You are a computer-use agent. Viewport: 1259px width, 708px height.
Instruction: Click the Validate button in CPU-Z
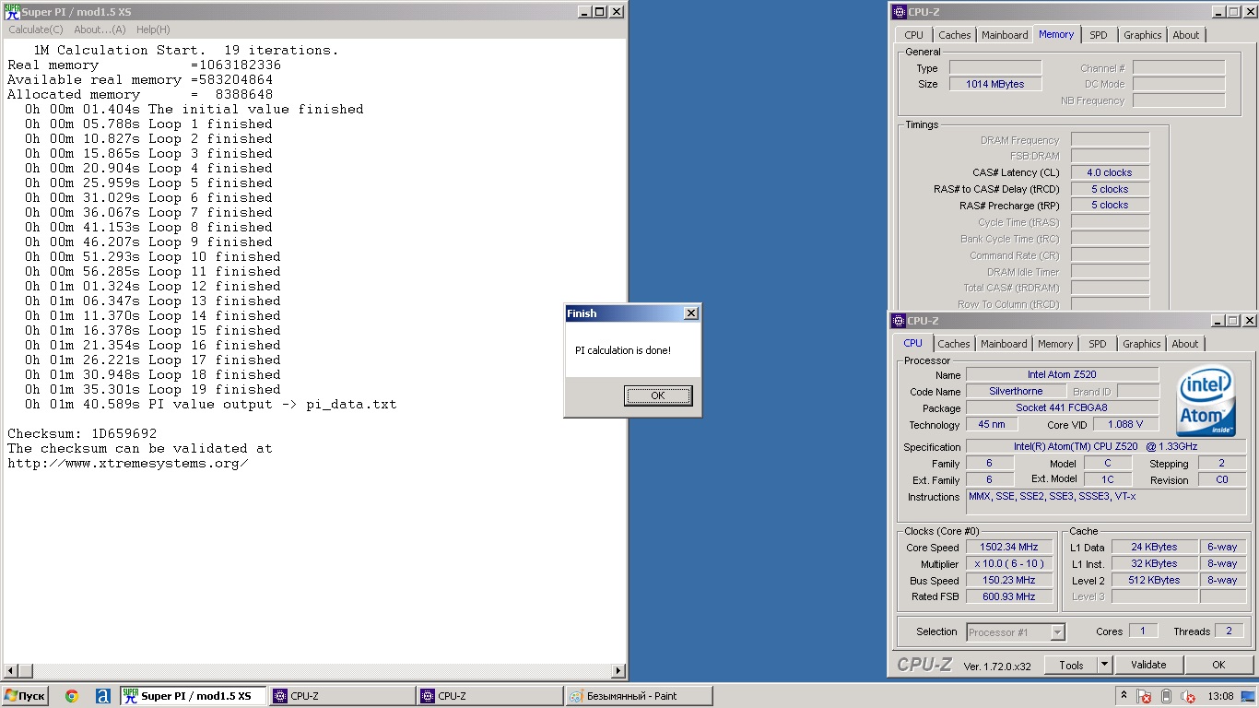click(1148, 665)
